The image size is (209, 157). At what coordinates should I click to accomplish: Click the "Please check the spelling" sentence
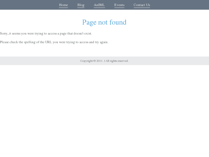pyautogui.click(x=54, y=42)
